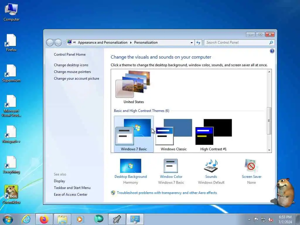Image resolution: width=300 pixels, height=225 pixels.
Task: Click the Search Control Panel field
Action: click(239, 42)
